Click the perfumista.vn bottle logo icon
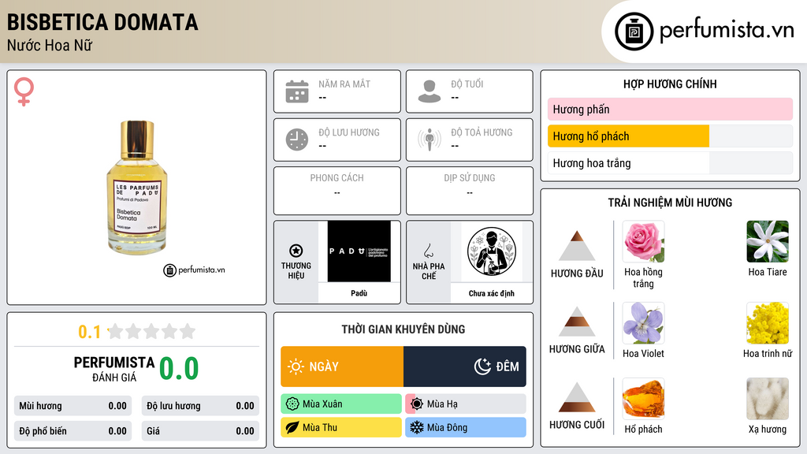Viewport: 807px width, 454px height. click(x=634, y=32)
